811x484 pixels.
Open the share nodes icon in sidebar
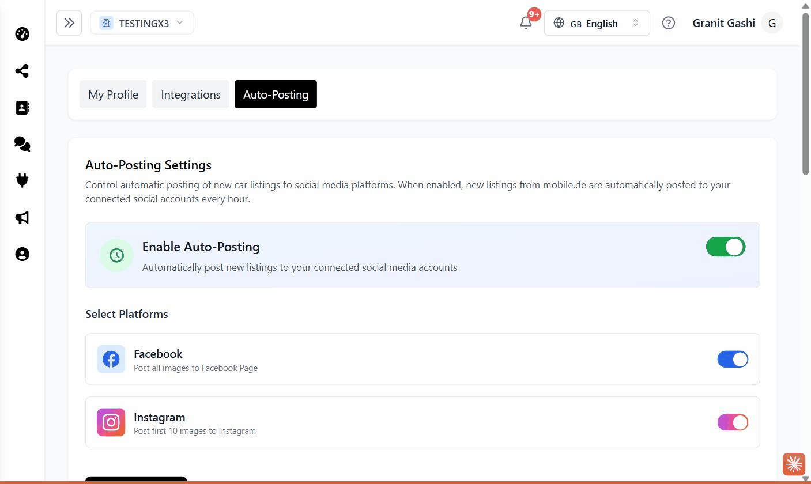tap(22, 71)
